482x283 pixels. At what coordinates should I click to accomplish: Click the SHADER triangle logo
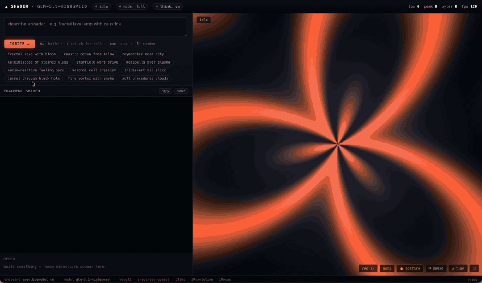[6, 6]
